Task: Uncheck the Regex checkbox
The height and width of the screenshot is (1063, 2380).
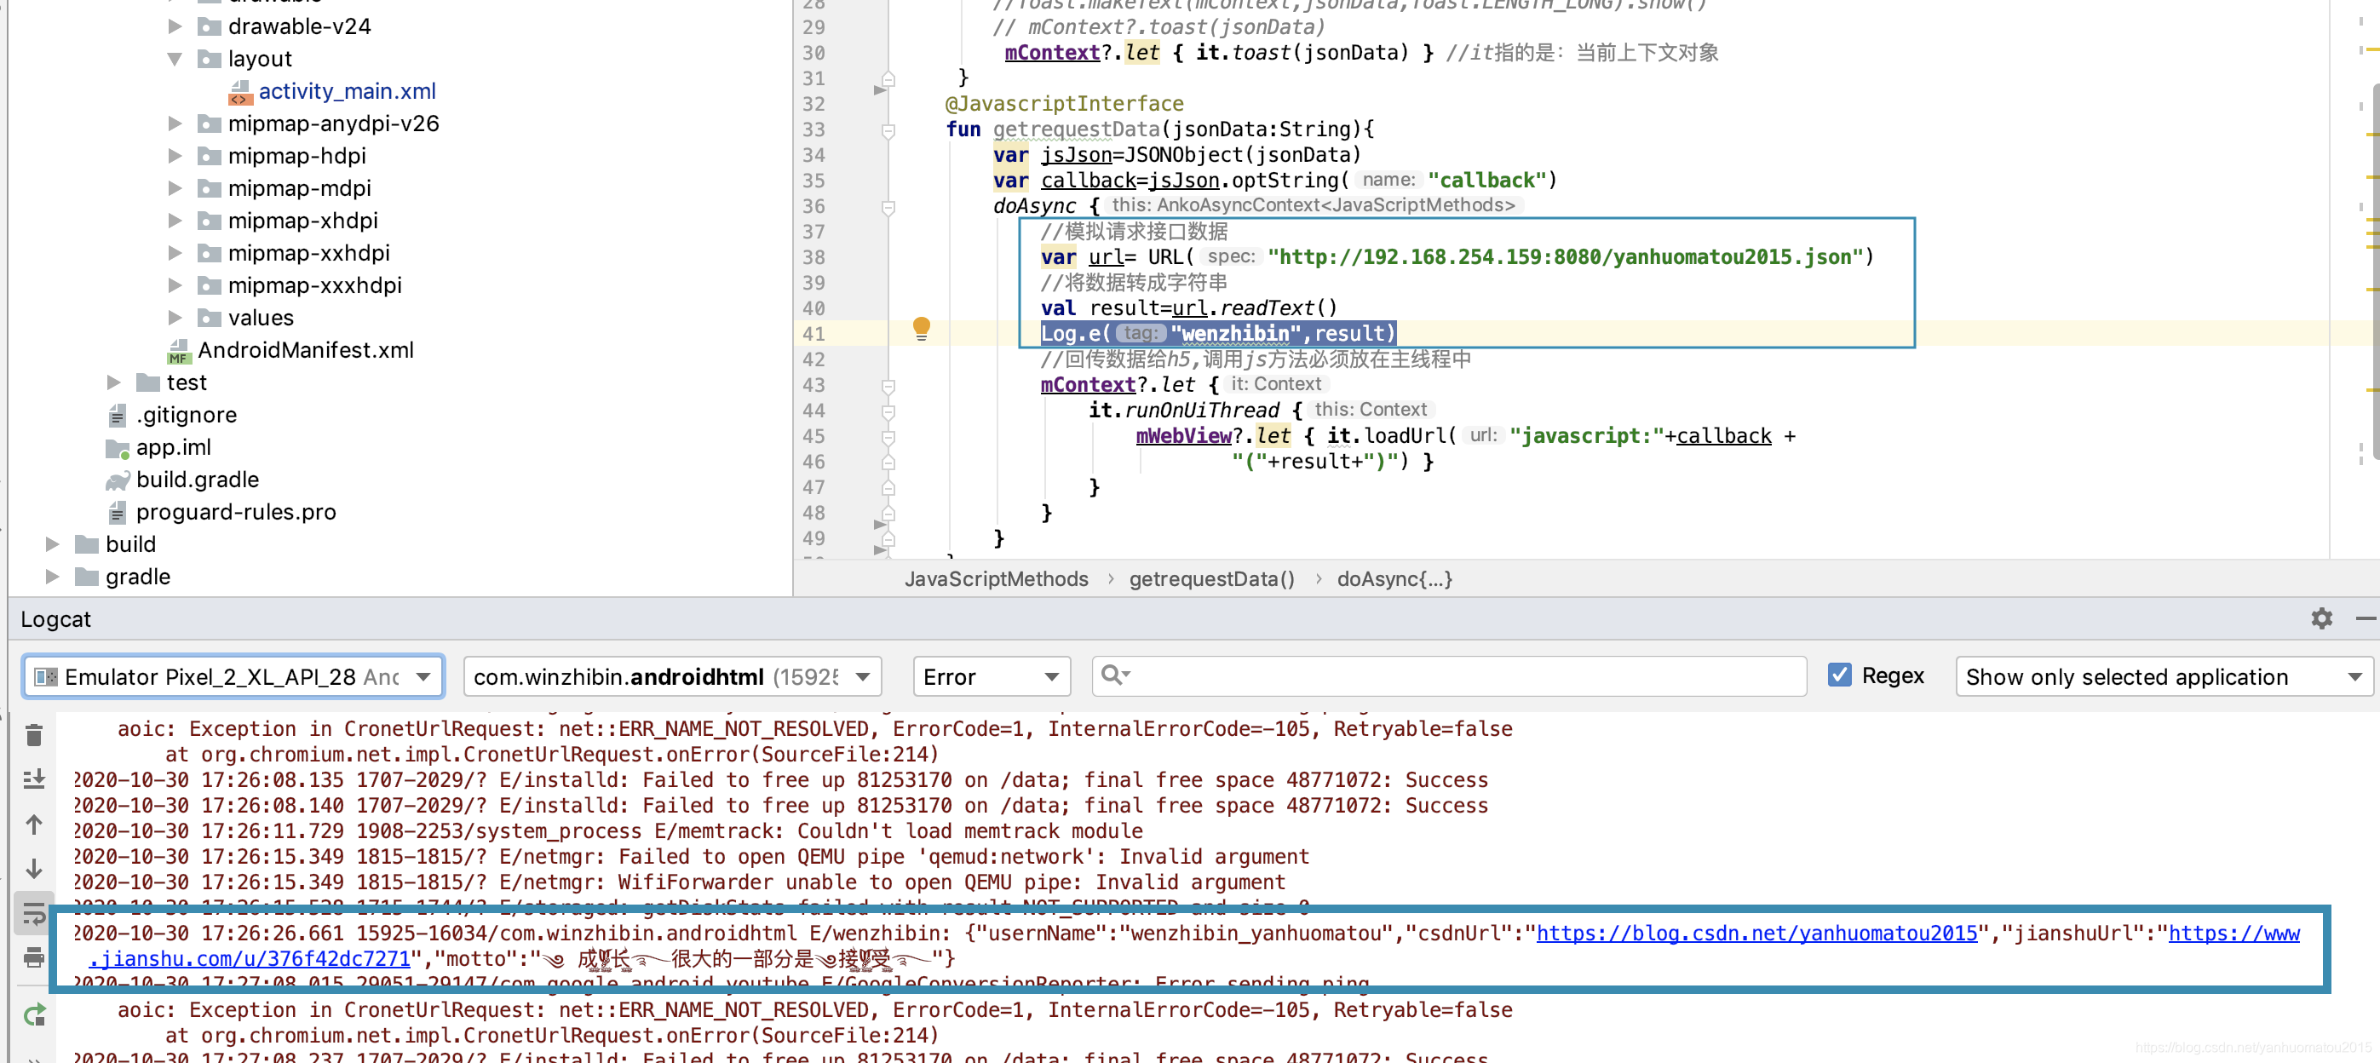Action: 1838,675
